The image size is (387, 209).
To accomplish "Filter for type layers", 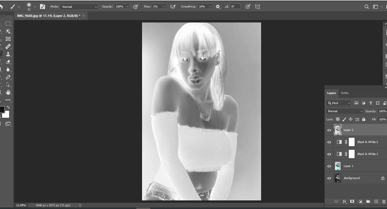I will point(371,103).
